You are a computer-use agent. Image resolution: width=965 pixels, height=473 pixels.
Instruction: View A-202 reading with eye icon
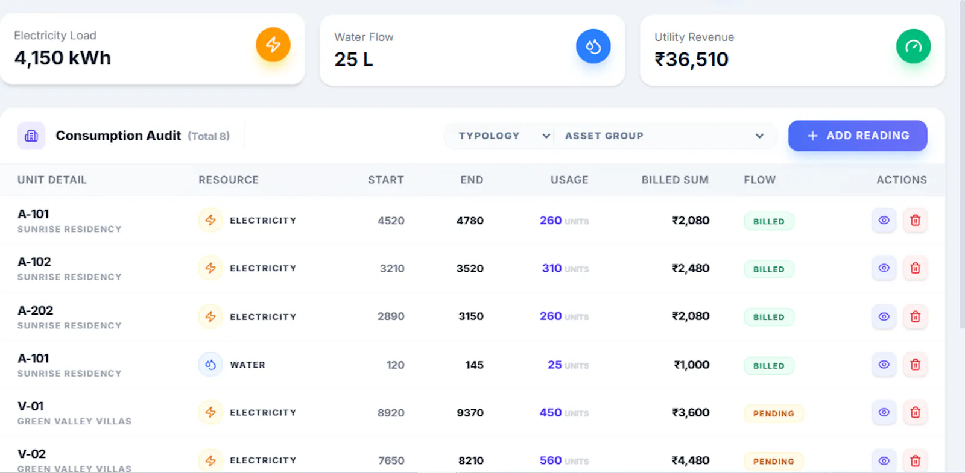click(884, 316)
